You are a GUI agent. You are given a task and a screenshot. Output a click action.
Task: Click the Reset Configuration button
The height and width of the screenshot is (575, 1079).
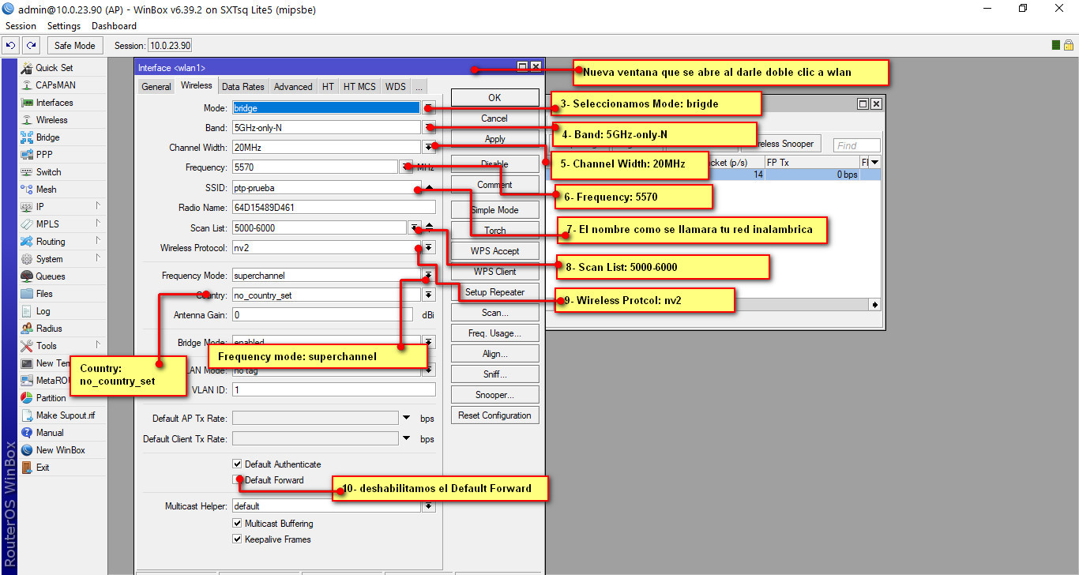click(494, 415)
